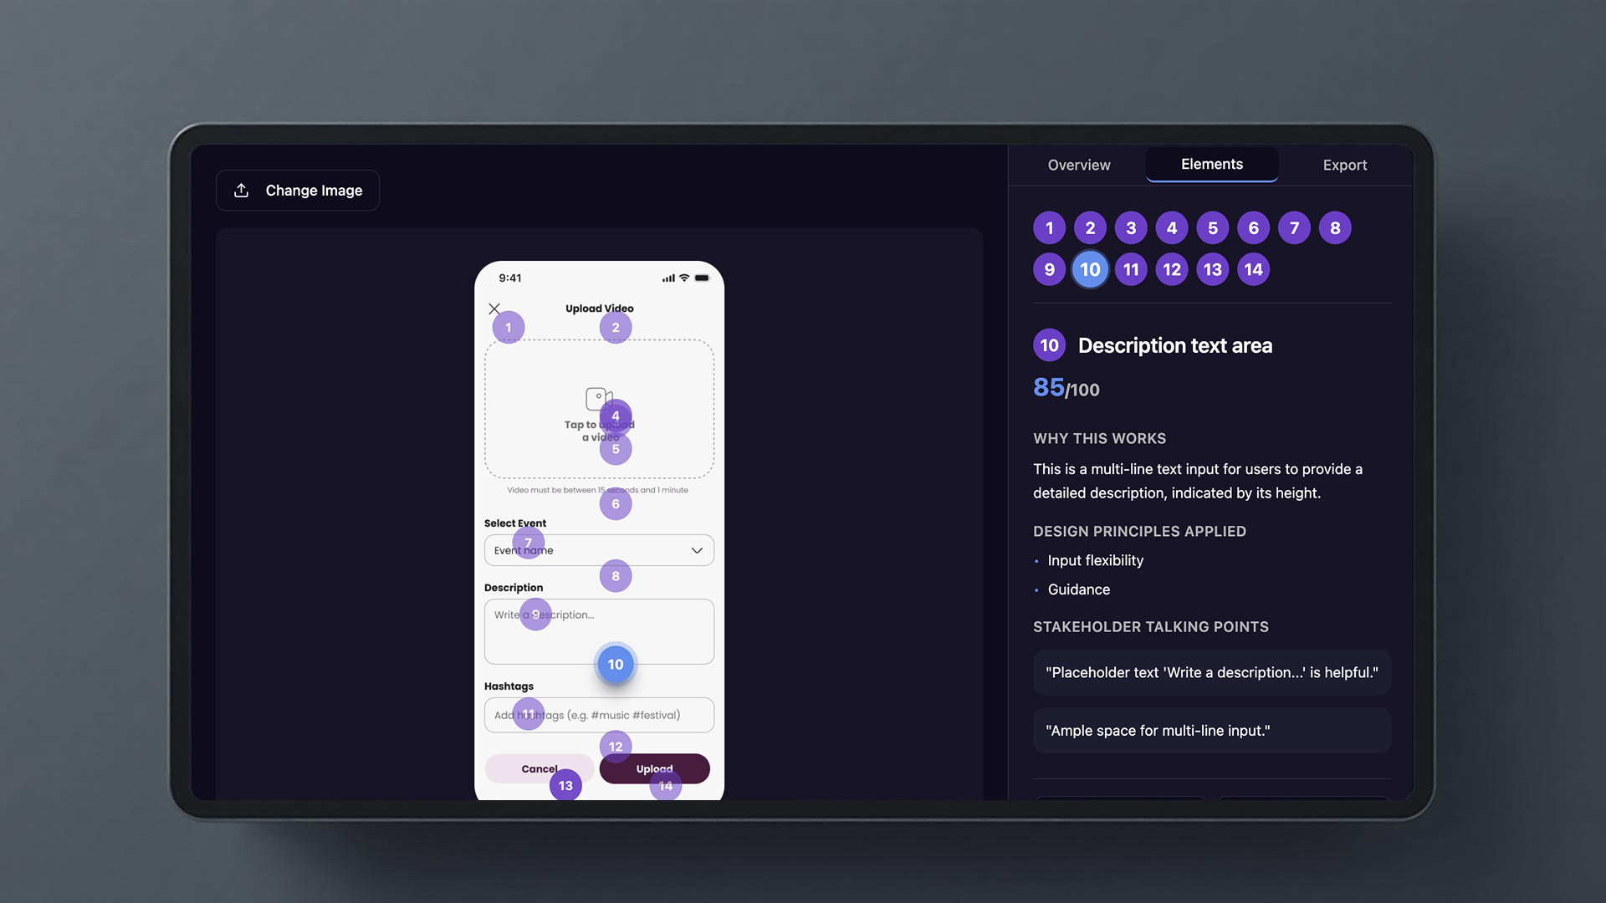Screen dimensions: 1606x903
Task: Select badge 9 in the Elements grid
Action: 1049,269
